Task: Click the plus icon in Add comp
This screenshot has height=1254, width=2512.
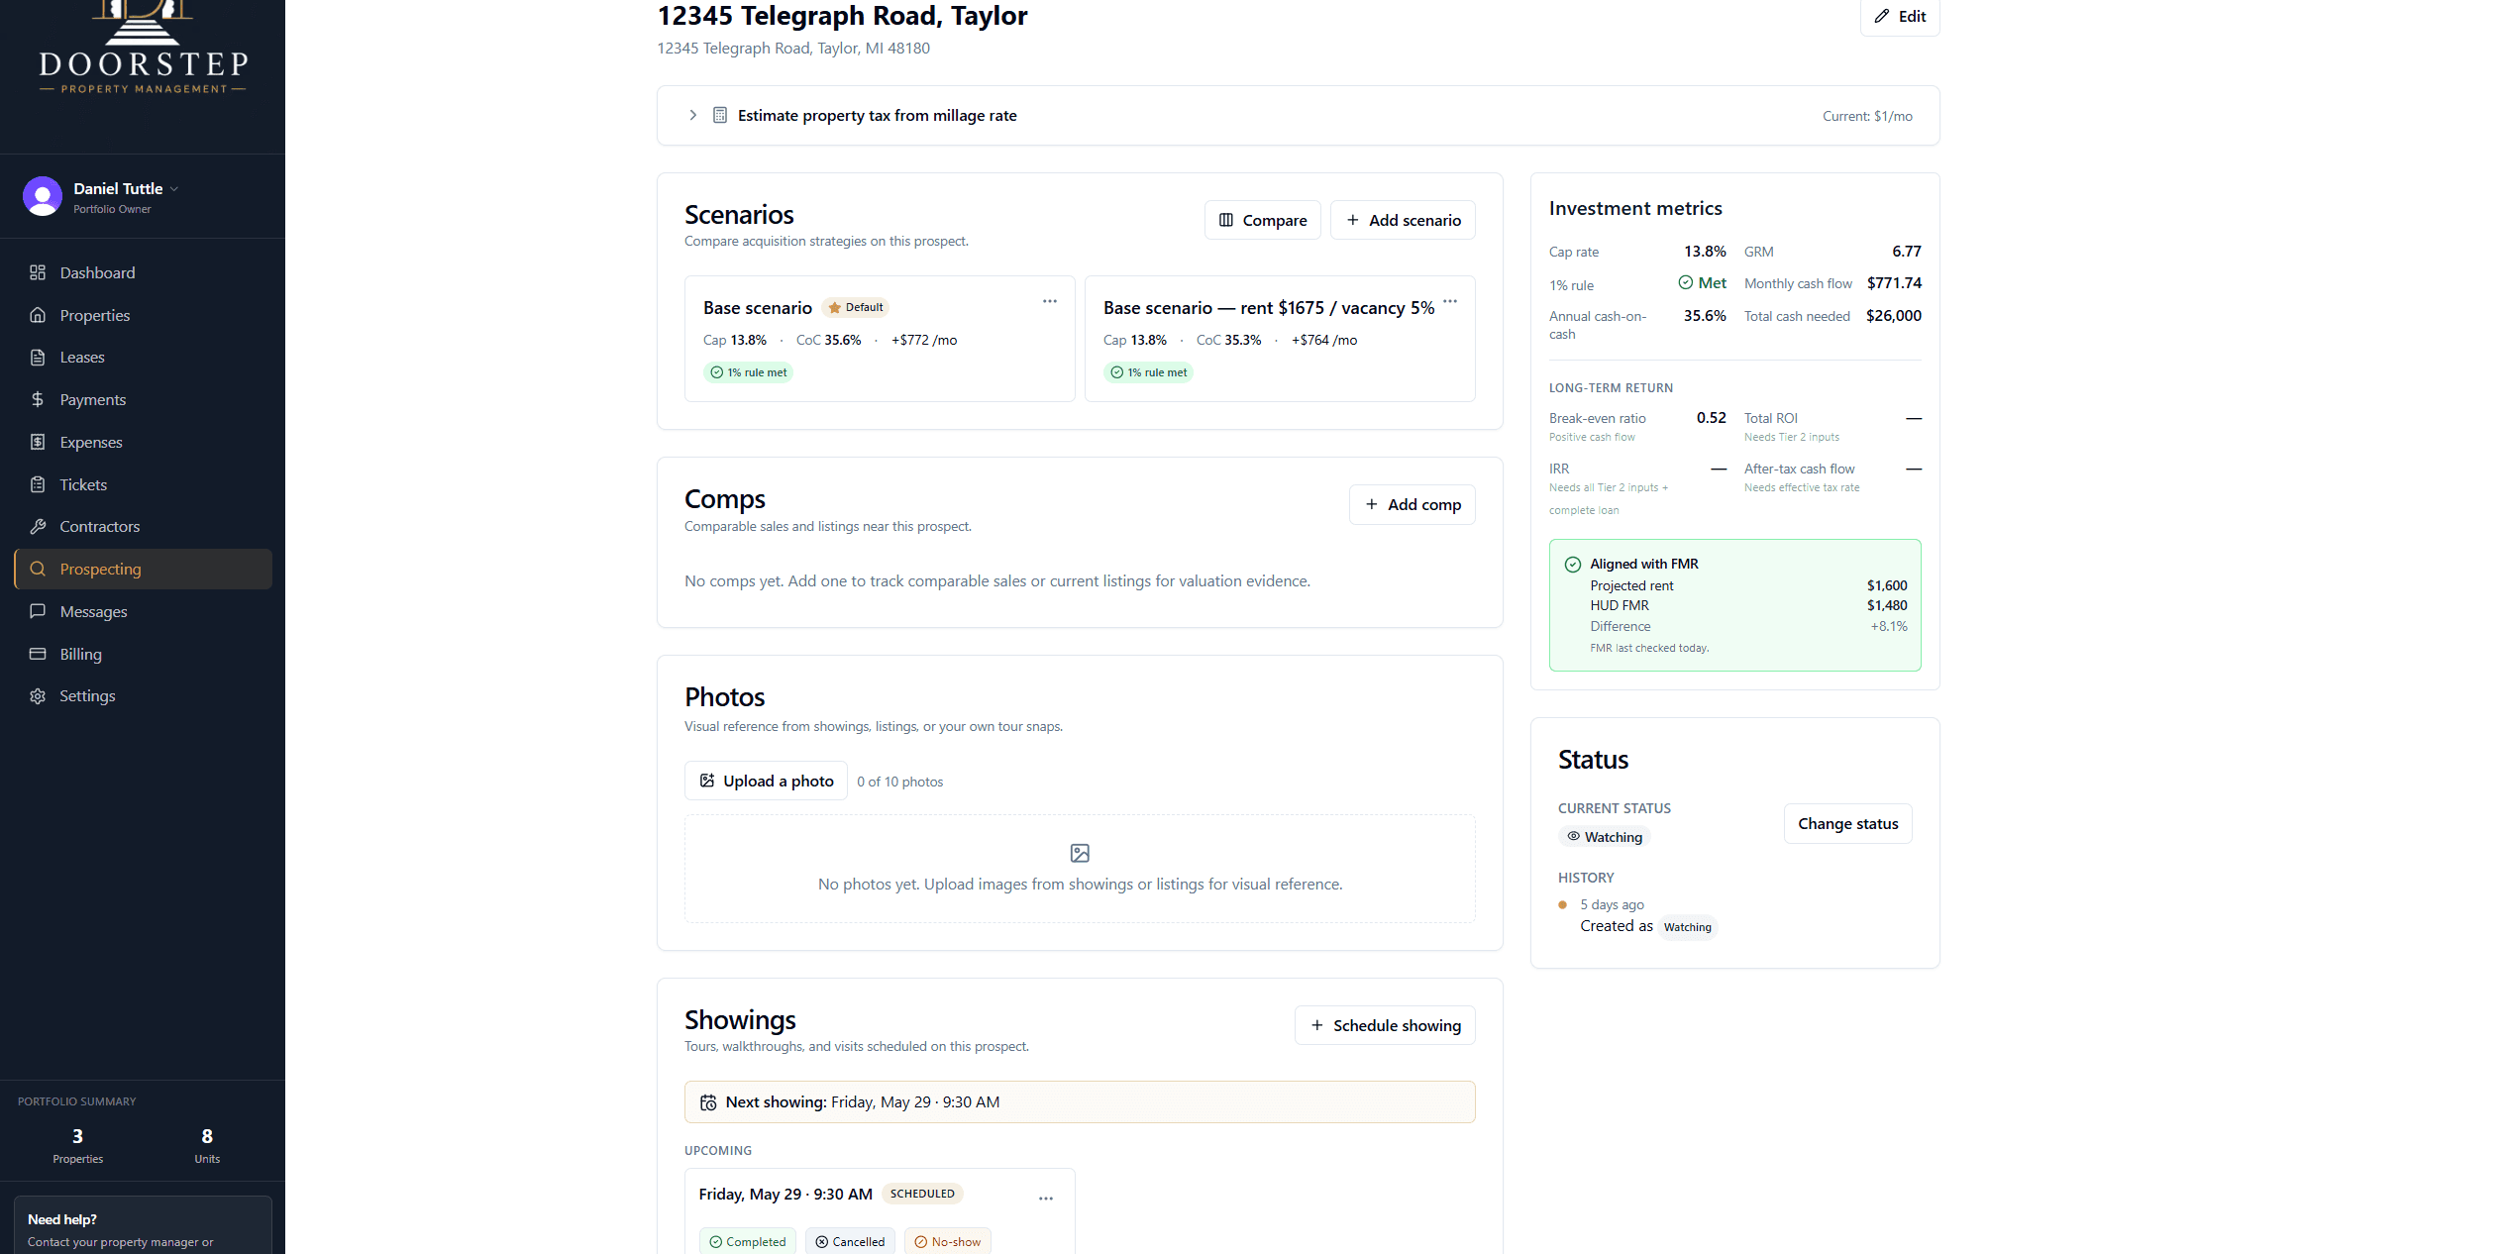Action: point(1371,504)
